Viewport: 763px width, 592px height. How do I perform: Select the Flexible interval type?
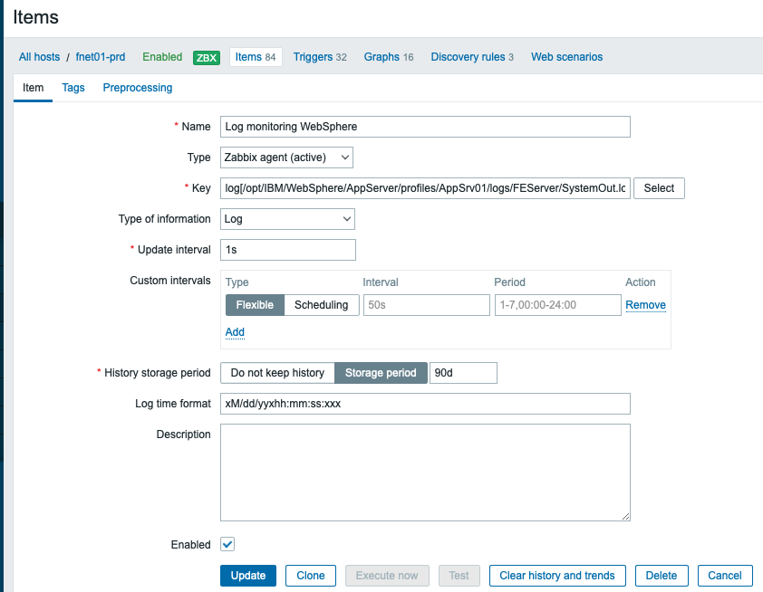[x=255, y=305]
